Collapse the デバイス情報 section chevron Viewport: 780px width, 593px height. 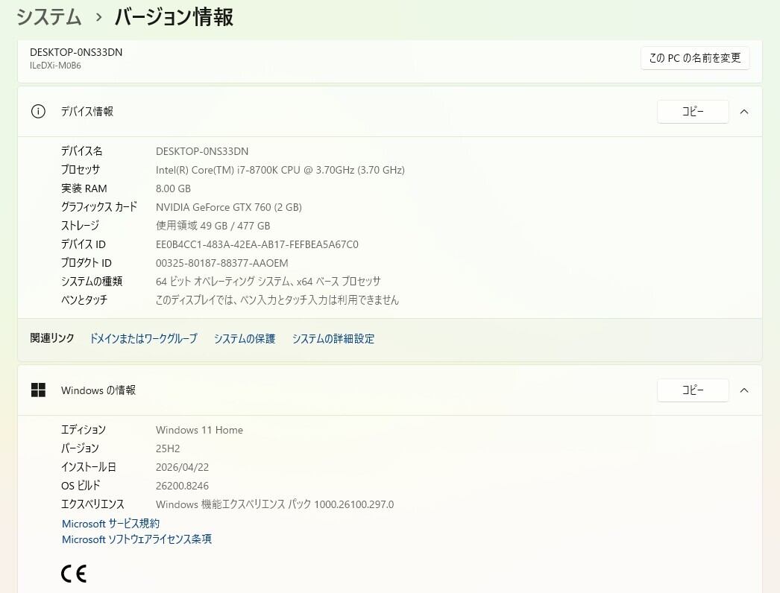click(x=744, y=112)
